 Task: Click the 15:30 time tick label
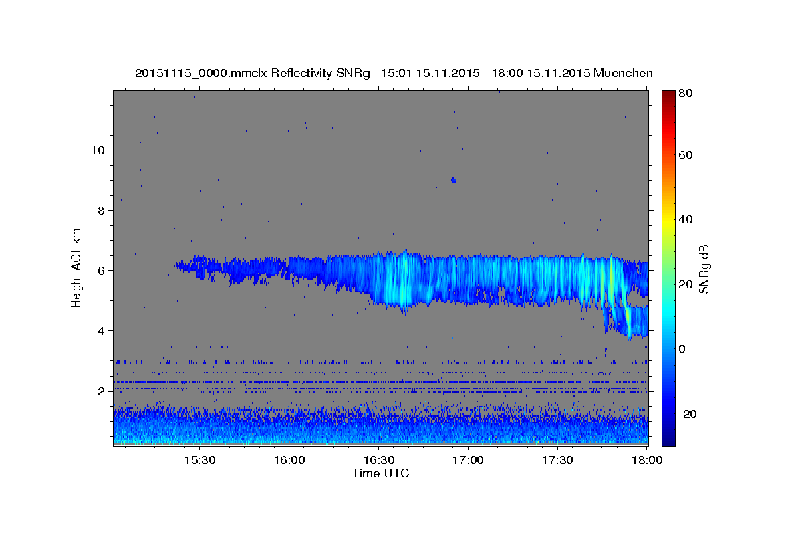click(x=199, y=461)
